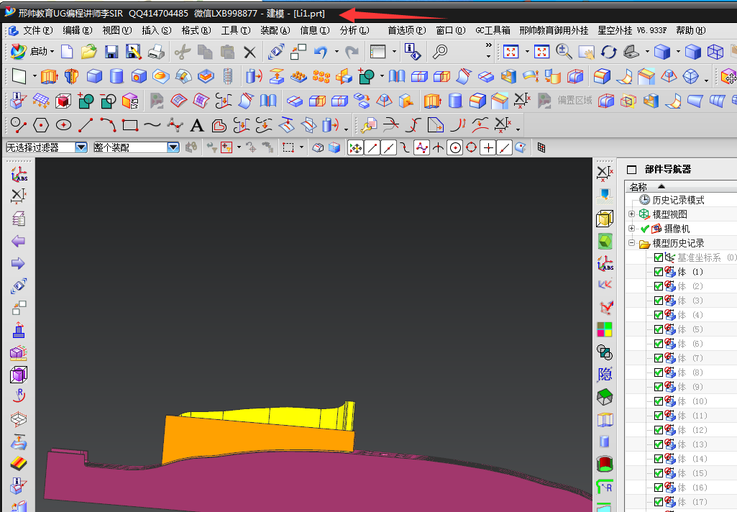Click the Fit view icon
This screenshot has width=737, height=512.
tap(511, 52)
